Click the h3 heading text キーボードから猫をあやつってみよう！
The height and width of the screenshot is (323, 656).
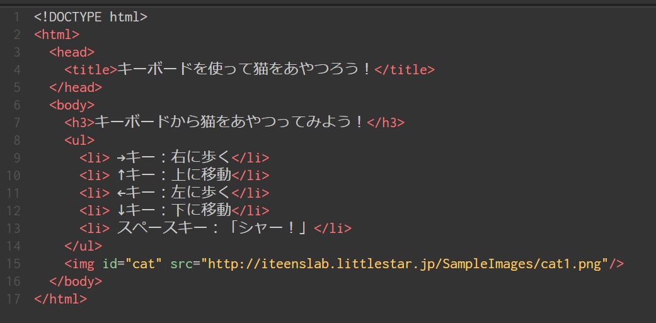coord(229,122)
